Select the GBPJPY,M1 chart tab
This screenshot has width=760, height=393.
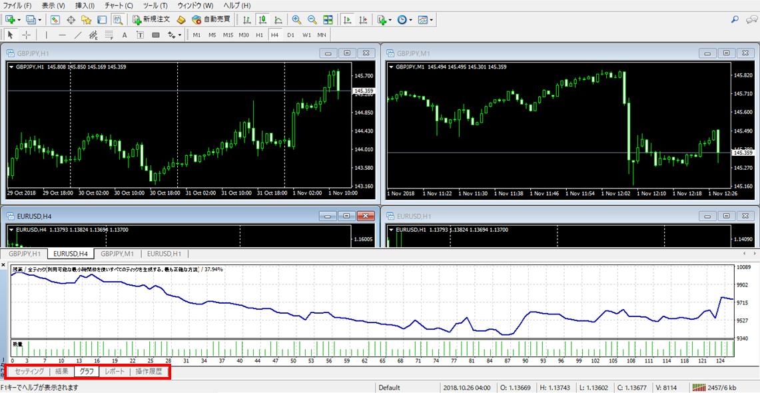(x=117, y=254)
